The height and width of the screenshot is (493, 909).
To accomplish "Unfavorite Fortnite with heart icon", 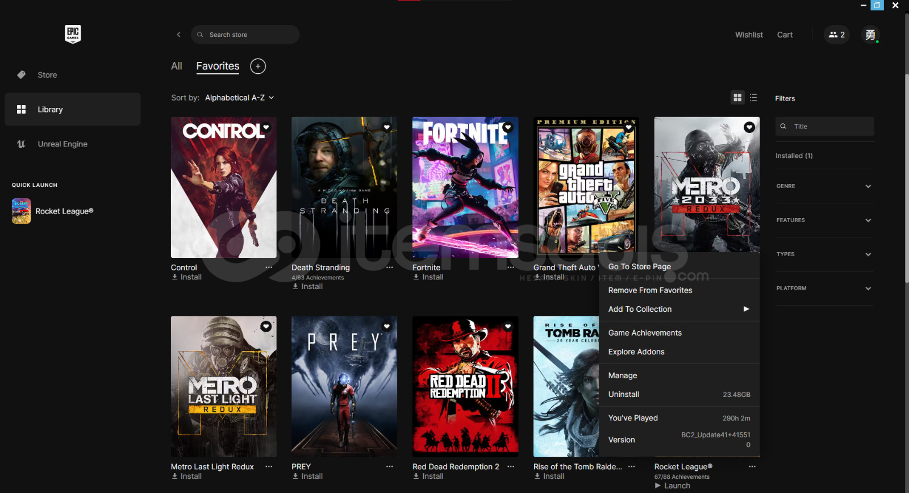I will (508, 127).
